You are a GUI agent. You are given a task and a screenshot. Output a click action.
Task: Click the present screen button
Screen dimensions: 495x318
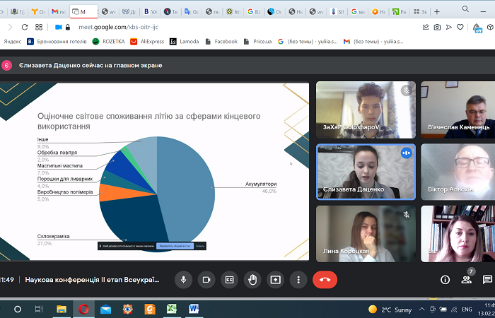pyautogui.click(x=275, y=279)
